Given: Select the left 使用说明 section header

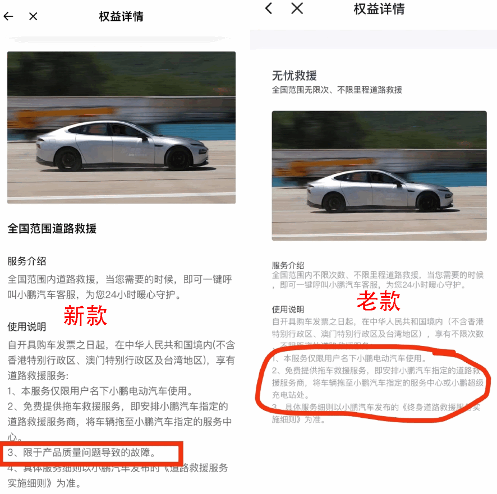Looking at the screenshot, I should point(27,326).
